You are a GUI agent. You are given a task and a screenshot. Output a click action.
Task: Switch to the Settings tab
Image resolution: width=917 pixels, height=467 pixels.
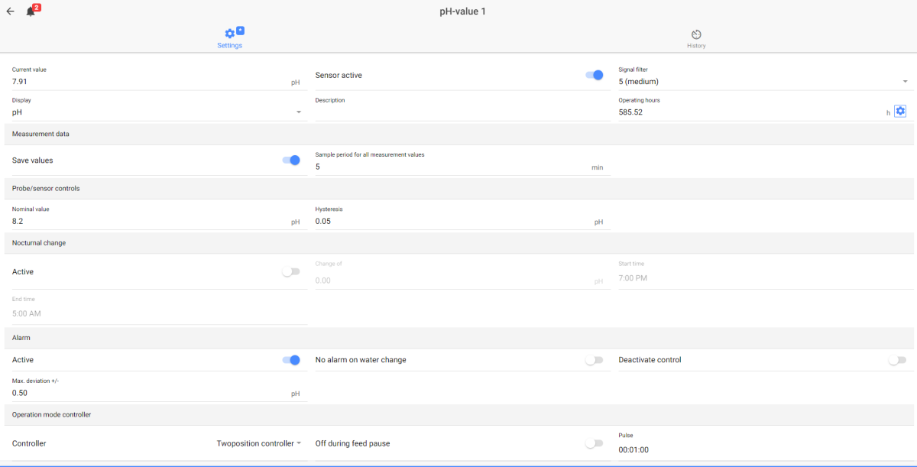229,38
